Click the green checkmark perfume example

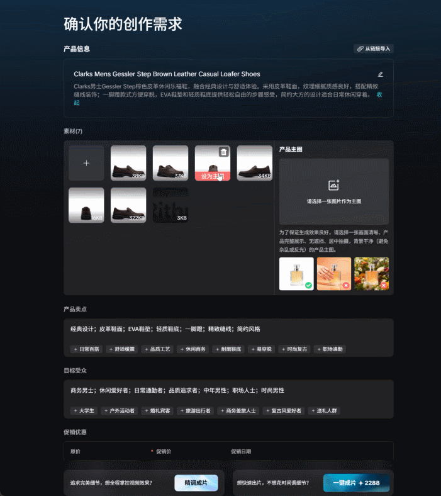(296, 274)
